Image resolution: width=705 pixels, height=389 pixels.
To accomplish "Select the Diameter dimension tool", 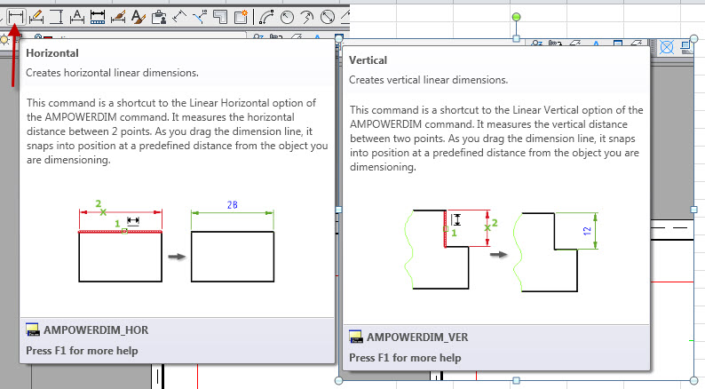I will (328, 17).
